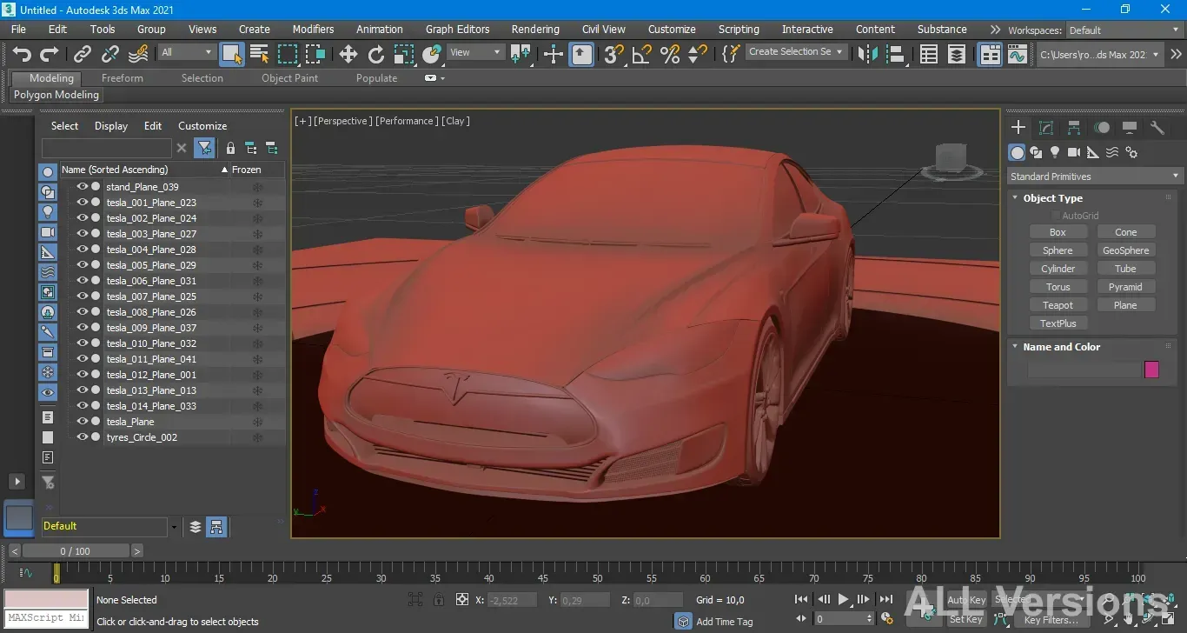
Task: Hide stand_Plane_039 using its eye icon
Action: point(83,187)
